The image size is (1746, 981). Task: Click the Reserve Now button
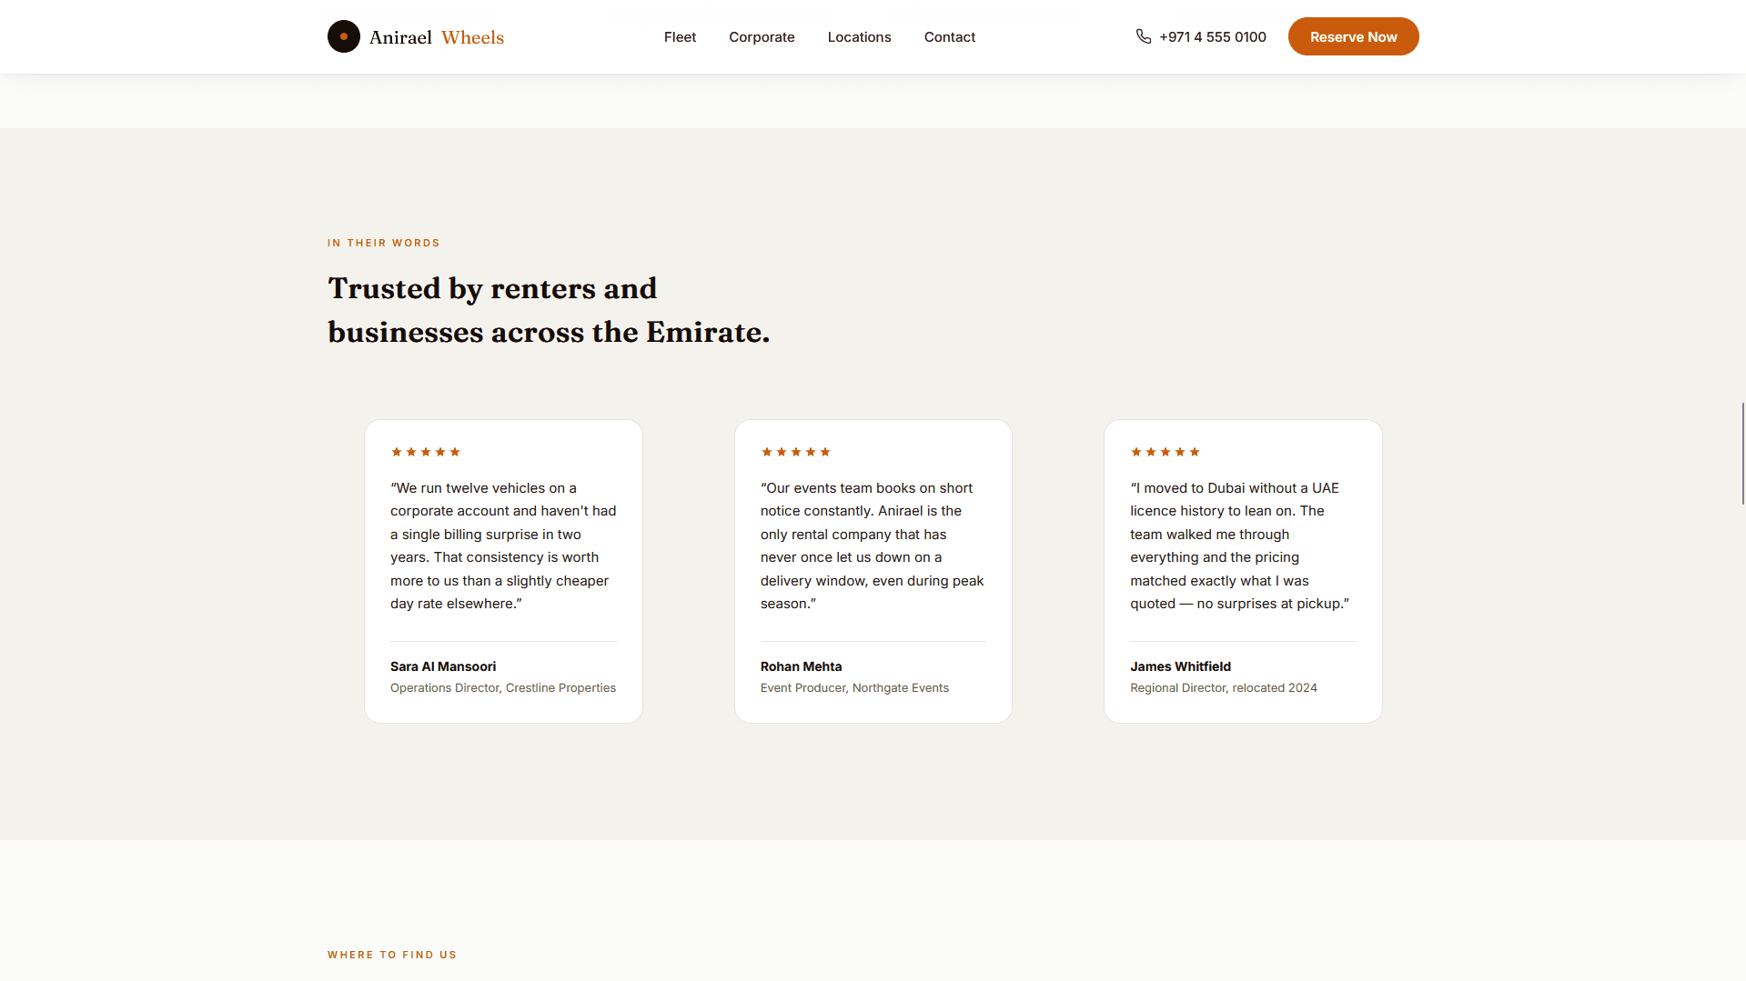click(1353, 36)
